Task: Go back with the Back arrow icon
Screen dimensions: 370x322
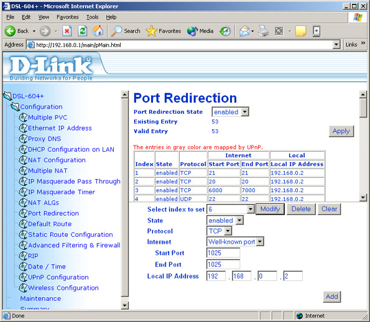Action: 10,31
